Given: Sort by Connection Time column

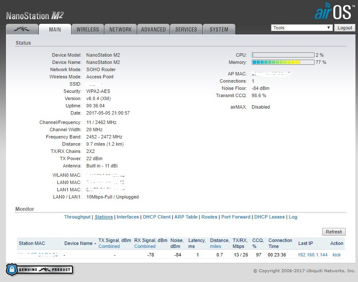Looking at the screenshot, I should 280,243.
